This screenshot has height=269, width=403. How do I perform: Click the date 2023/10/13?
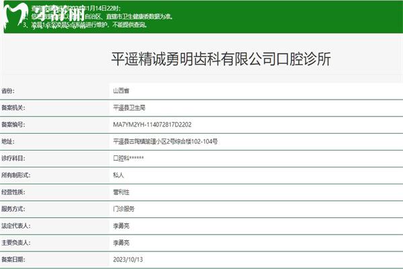pyautogui.click(x=128, y=260)
